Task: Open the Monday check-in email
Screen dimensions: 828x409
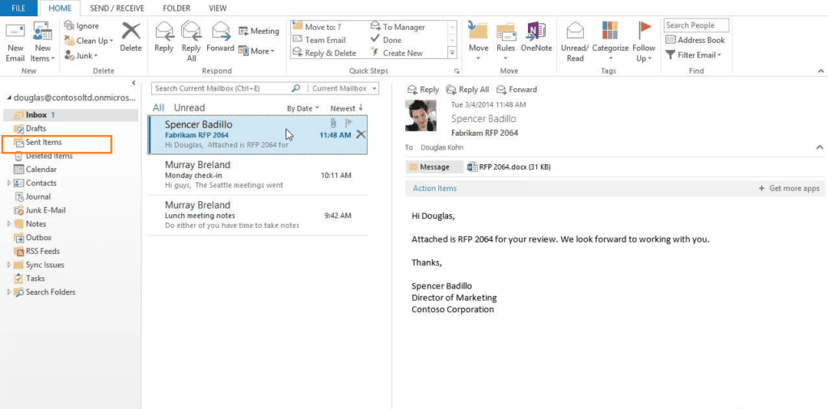Action: click(x=258, y=175)
